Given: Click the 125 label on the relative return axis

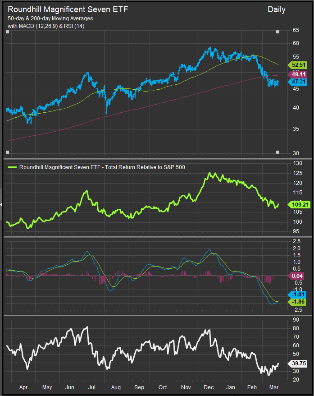Looking at the screenshot, I should click(x=298, y=173).
